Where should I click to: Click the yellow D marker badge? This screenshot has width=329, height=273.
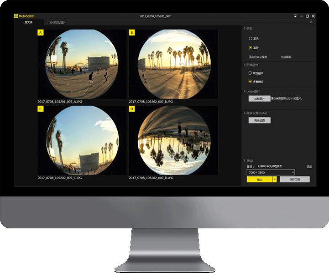[132, 109]
